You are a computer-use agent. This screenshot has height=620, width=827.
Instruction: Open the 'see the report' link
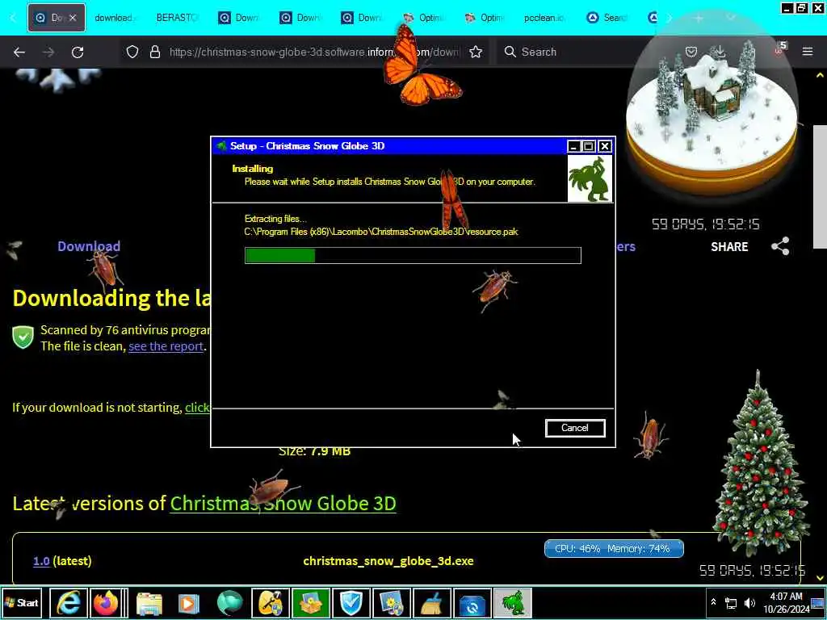pyautogui.click(x=166, y=346)
